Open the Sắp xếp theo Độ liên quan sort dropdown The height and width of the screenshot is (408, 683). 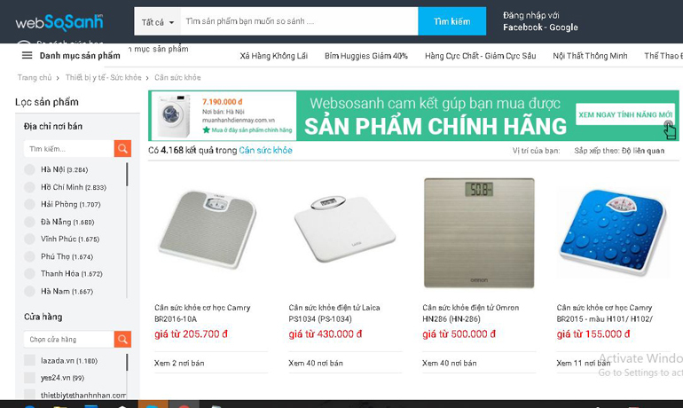tap(619, 151)
